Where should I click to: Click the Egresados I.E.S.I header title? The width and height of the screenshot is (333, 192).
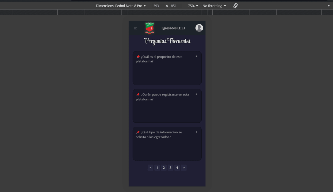pos(173,28)
